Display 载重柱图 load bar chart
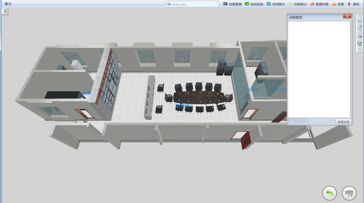 (319, 4)
